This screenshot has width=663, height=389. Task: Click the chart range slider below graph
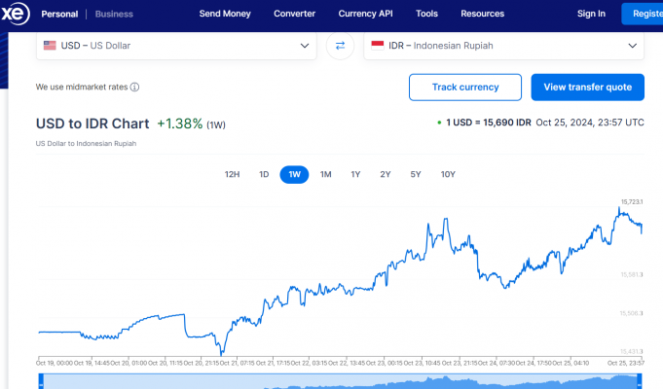341,381
